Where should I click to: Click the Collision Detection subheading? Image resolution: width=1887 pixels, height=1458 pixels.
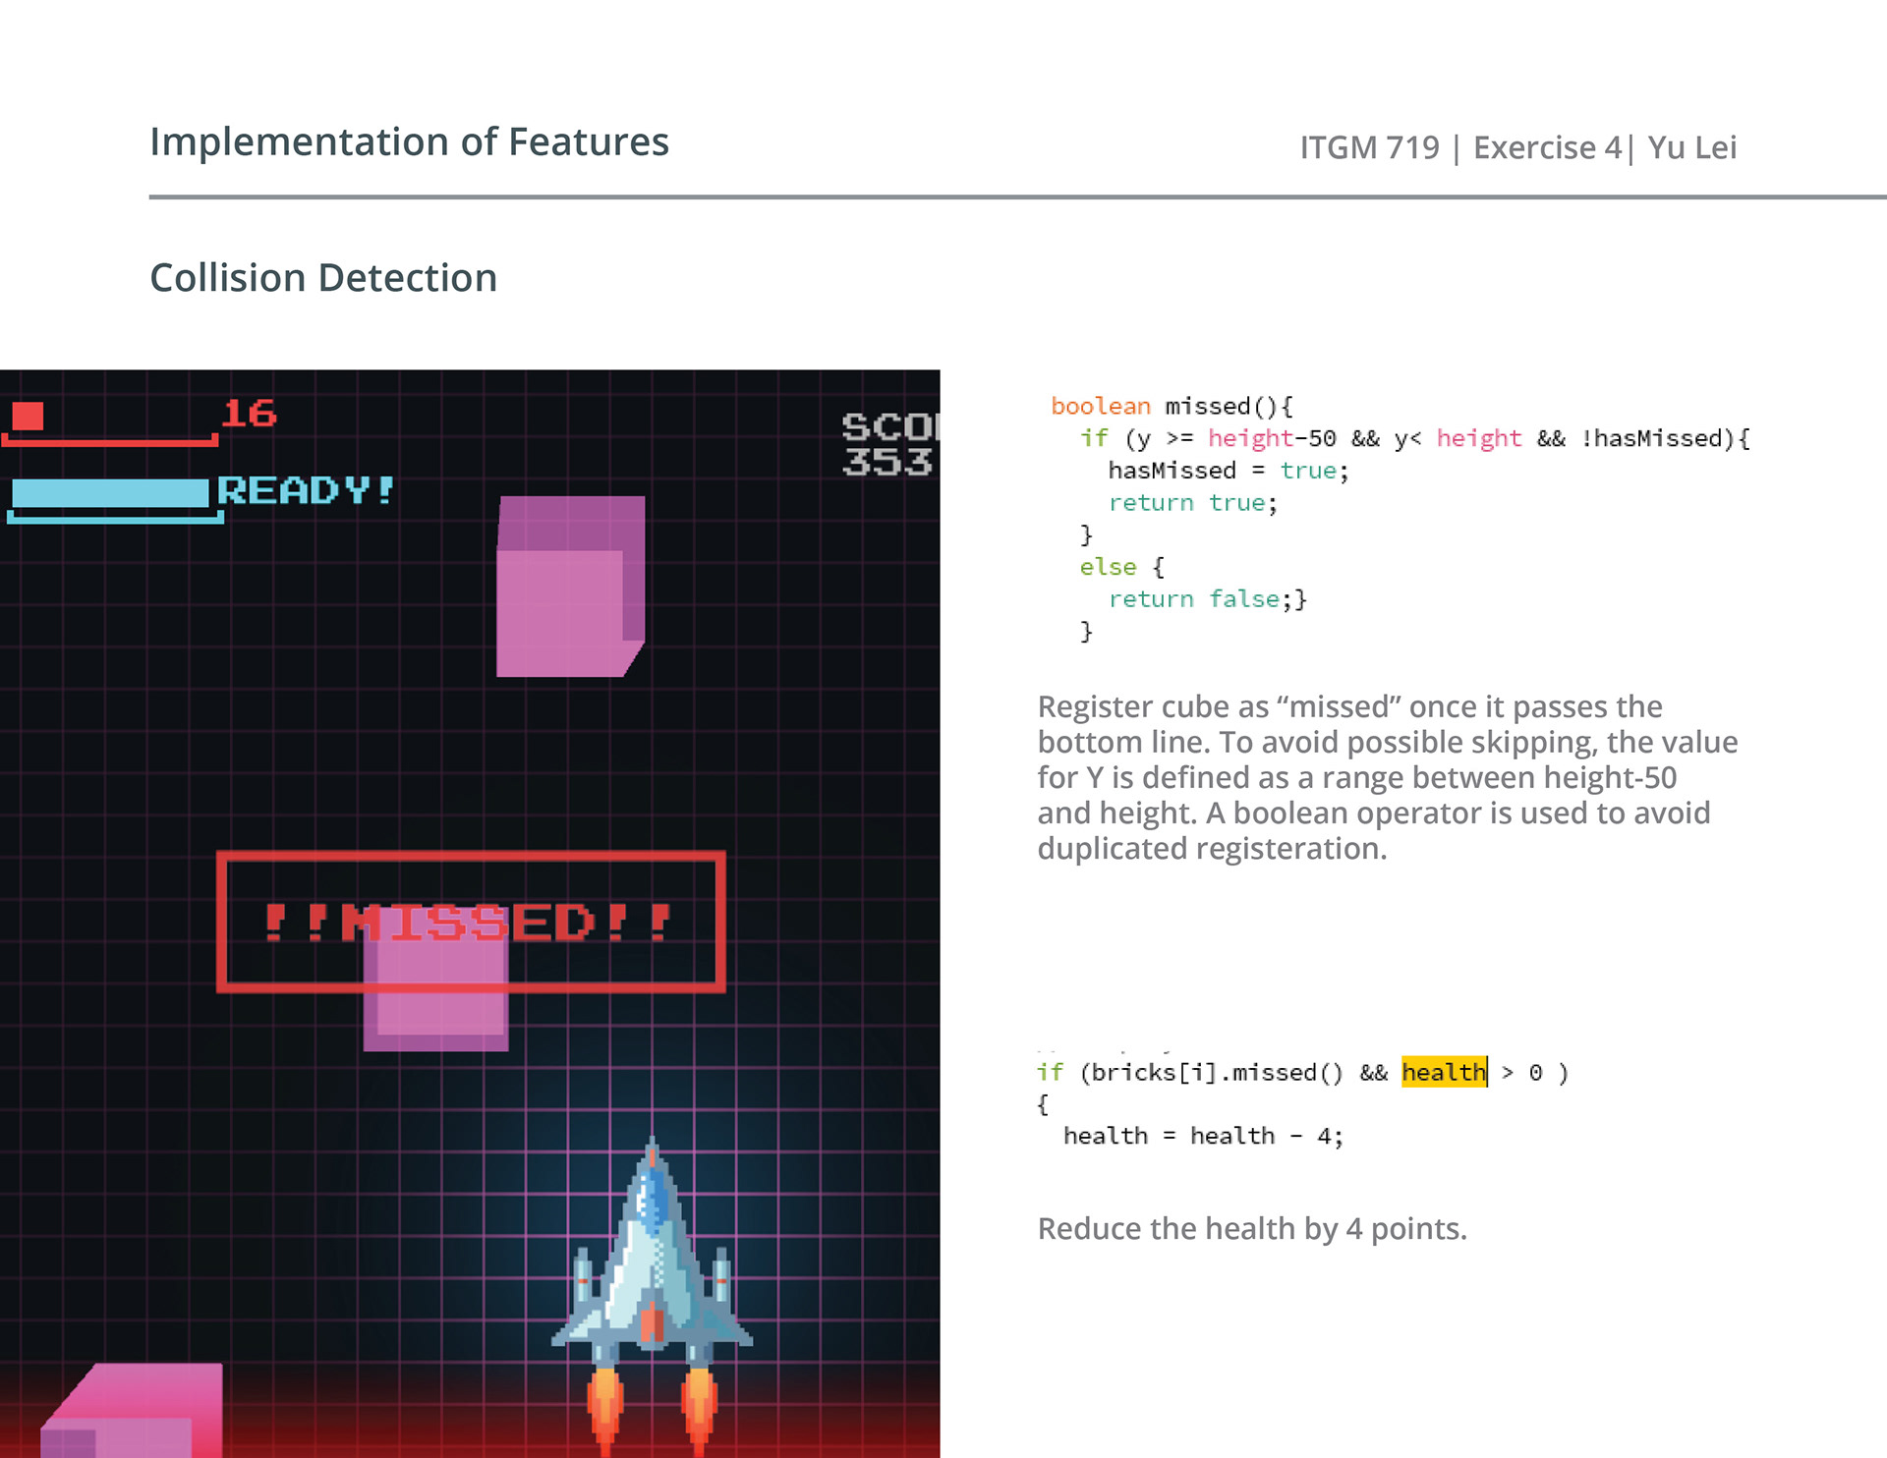click(323, 278)
